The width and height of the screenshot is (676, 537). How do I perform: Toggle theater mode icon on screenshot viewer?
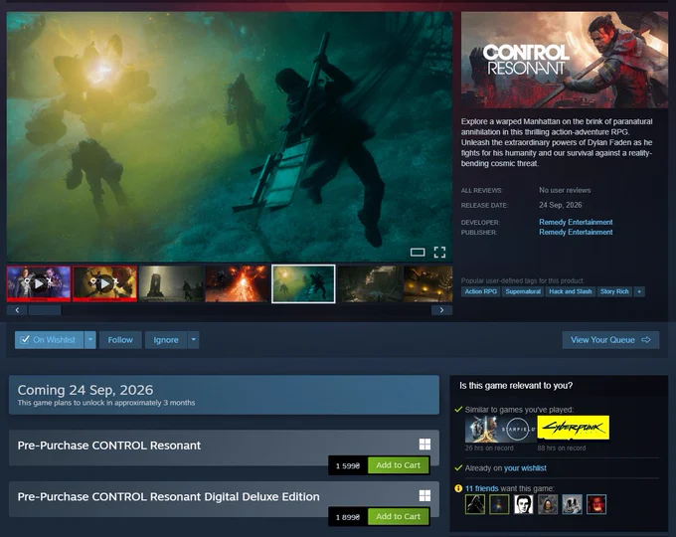pos(418,252)
